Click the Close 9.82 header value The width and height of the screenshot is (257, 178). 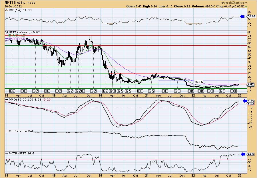tap(182, 6)
